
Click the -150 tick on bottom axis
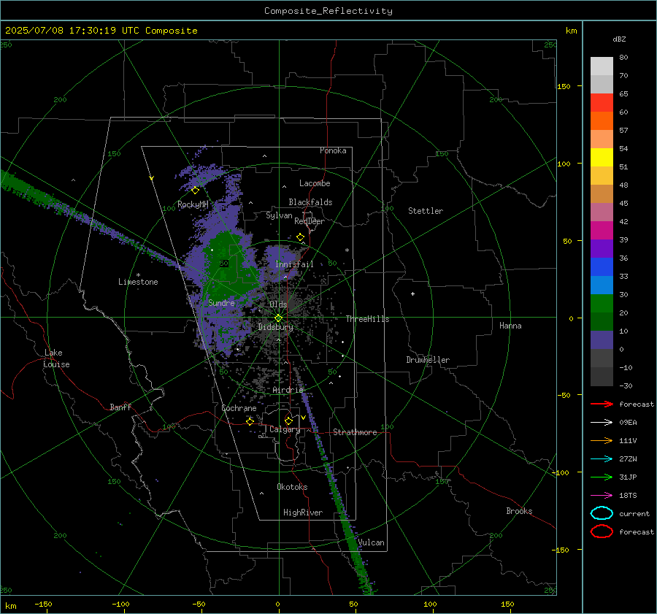(43, 604)
